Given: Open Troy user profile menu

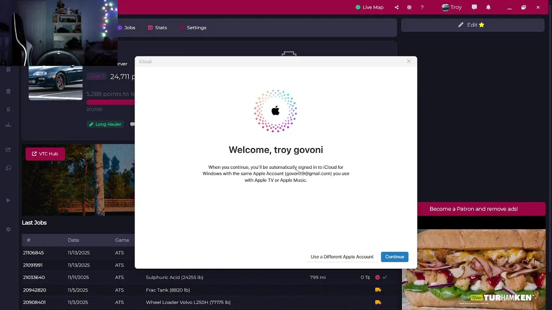Looking at the screenshot, I should click(452, 7).
